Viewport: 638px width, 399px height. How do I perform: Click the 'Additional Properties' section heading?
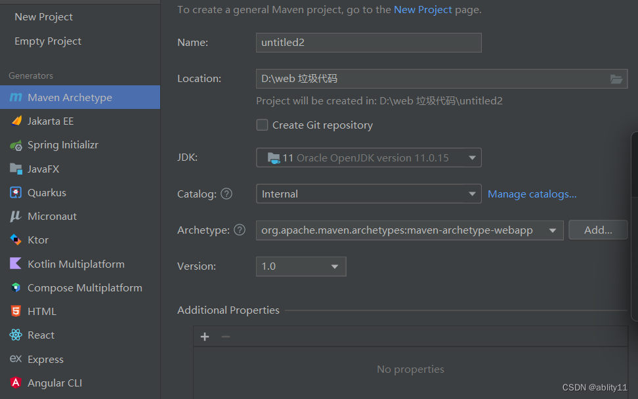228,310
